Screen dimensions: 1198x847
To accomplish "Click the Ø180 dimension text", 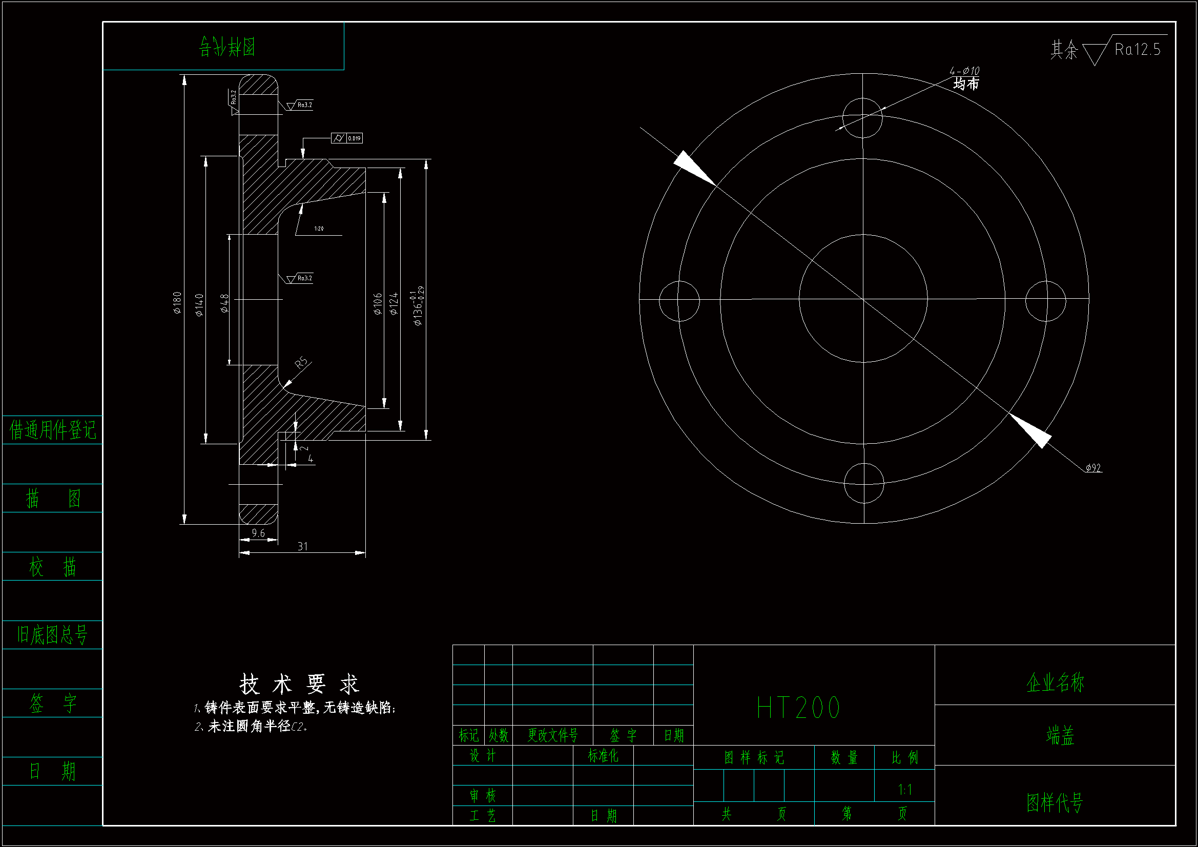I will coord(177,303).
